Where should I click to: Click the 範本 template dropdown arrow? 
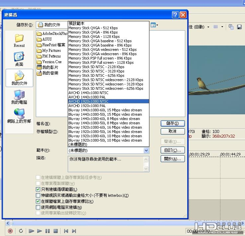pos(146,151)
